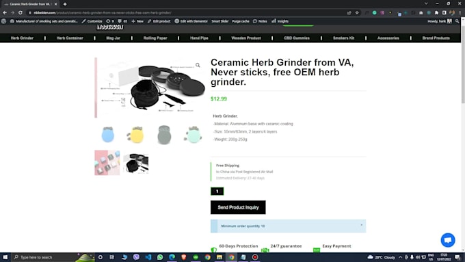Open the Brand Products menu
The height and width of the screenshot is (262, 465).
(436, 38)
